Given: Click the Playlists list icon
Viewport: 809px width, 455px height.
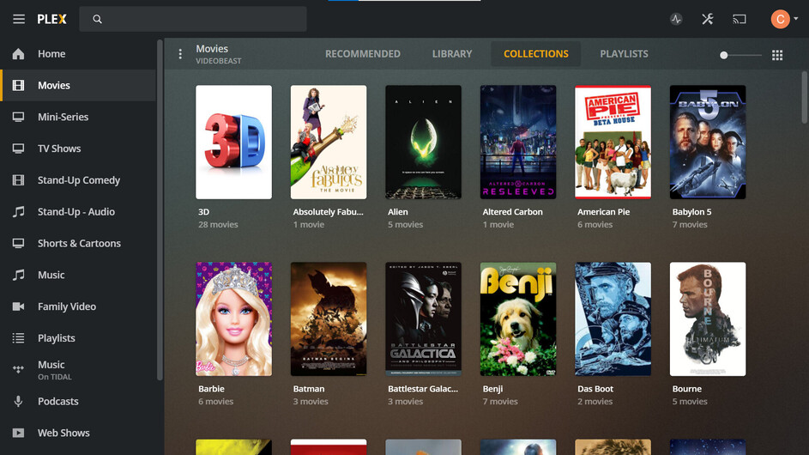Looking at the screenshot, I should 18,337.
